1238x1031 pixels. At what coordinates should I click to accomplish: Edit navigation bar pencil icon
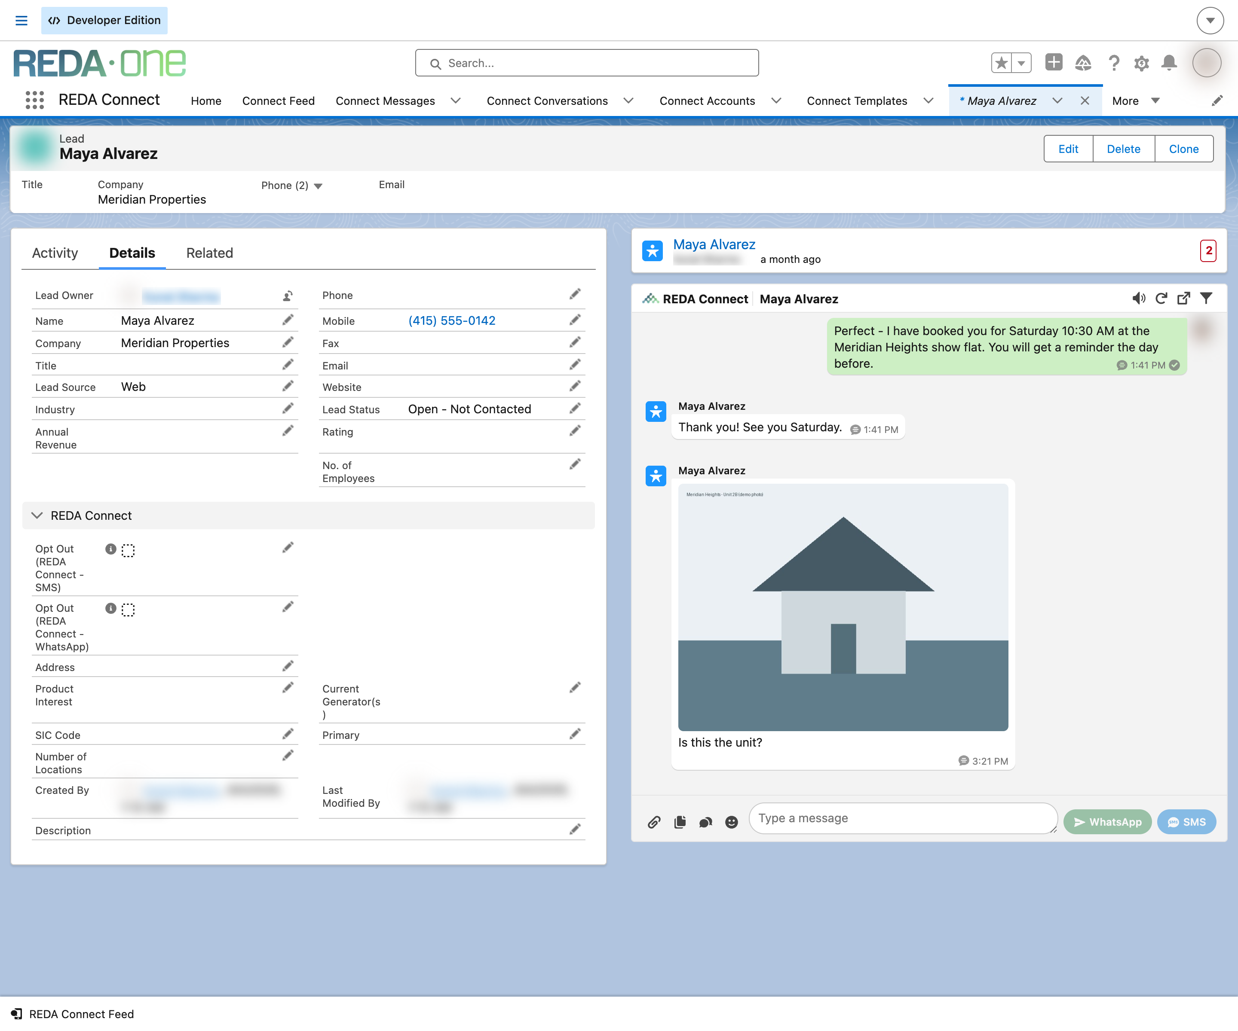tap(1217, 101)
